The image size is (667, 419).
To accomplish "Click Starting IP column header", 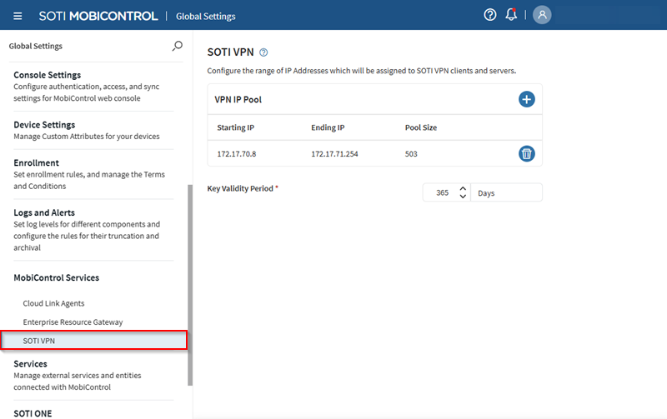I will click(x=236, y=127).
